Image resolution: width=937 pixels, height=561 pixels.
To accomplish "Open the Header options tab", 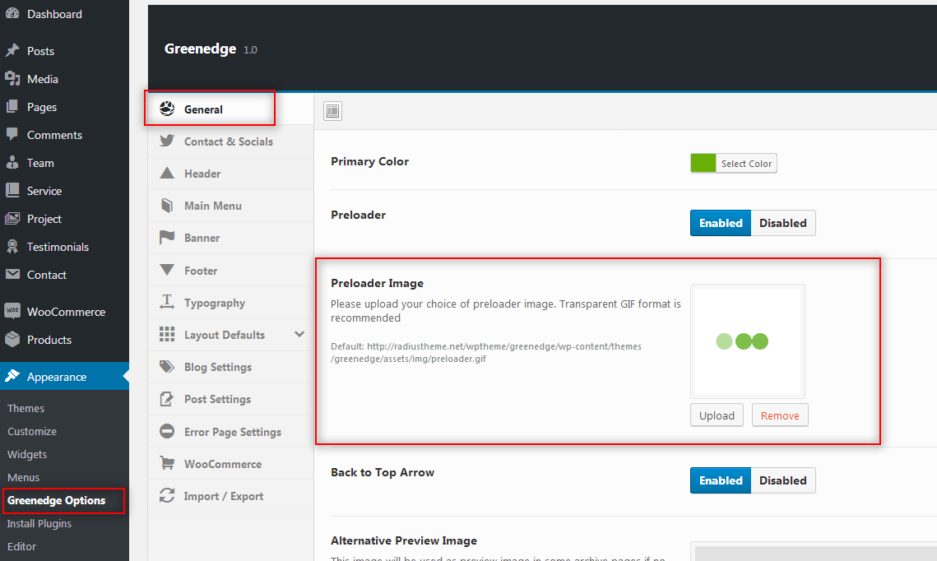I will click(x=230, y=174).
